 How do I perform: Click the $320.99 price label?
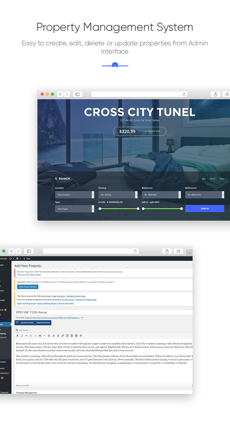point(127,131)
